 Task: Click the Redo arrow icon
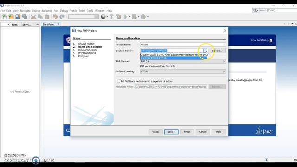pos(62,17)
